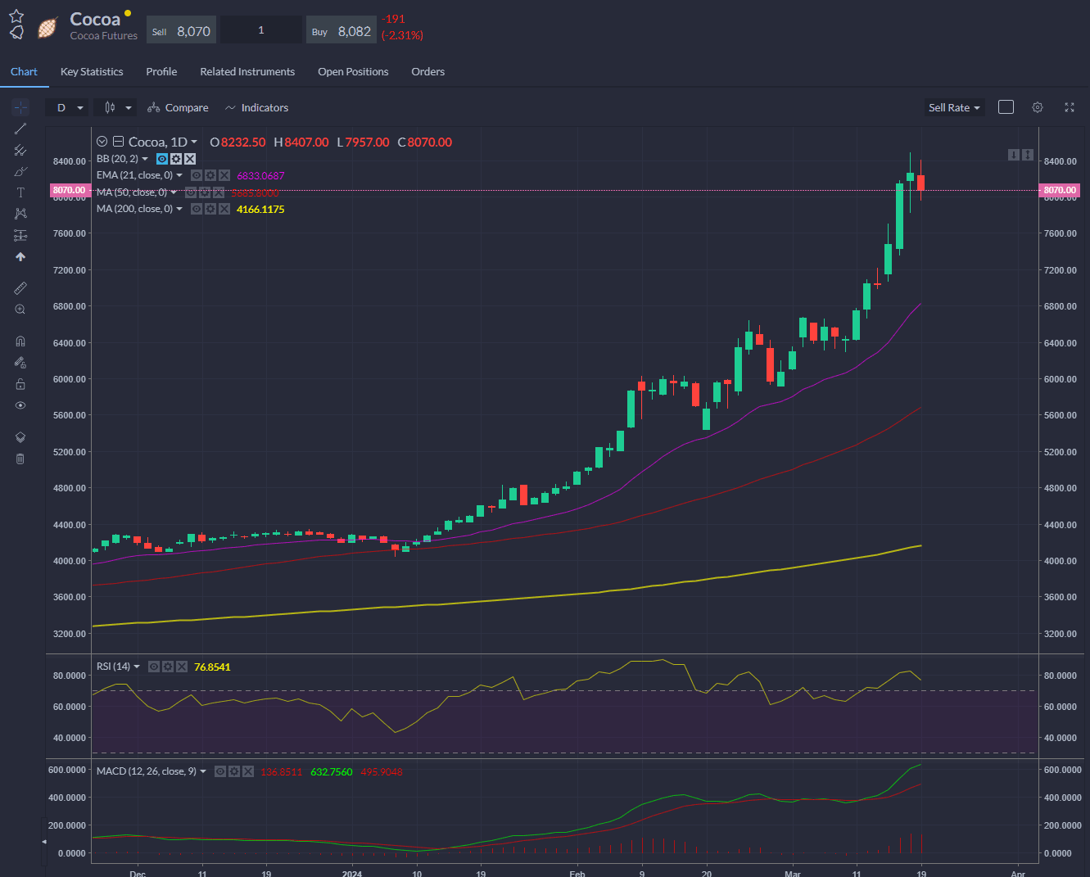Screen dimensions: 1090x877
Task: Toggle EMA (21) visibility eye
Action: tap(197, 175)
